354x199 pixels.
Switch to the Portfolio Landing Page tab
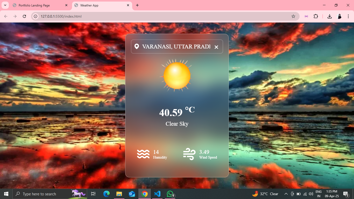point(36,5)
